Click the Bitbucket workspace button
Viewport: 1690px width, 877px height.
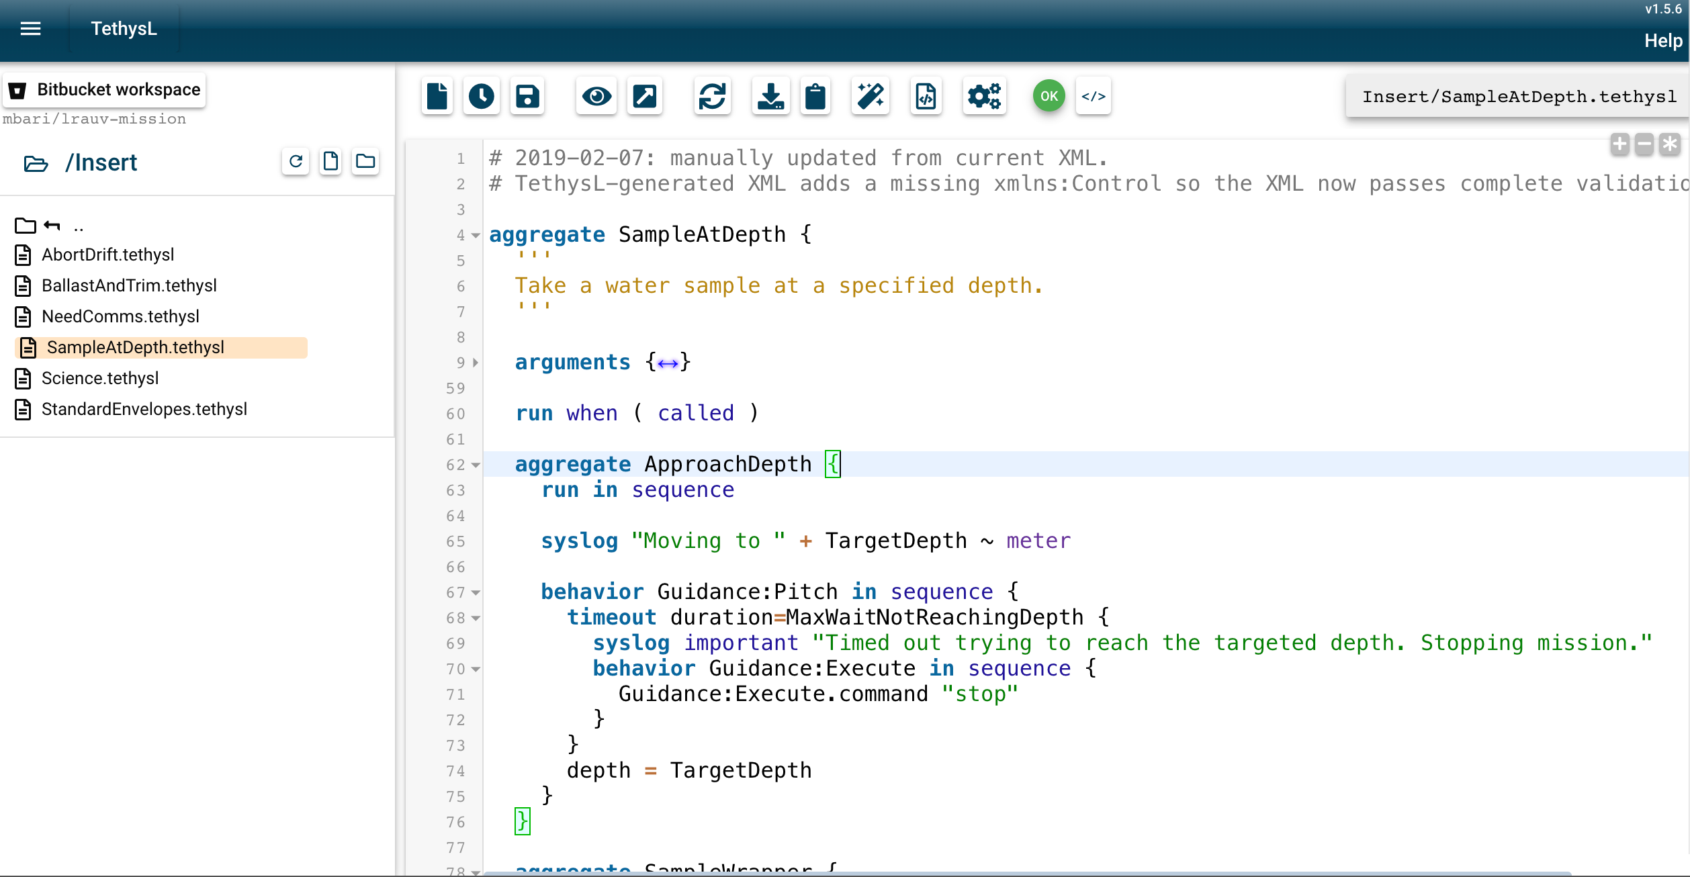click(x=105, y=90)
